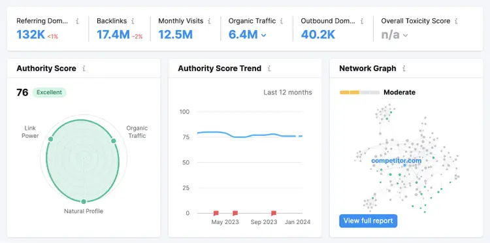The height and width of the screenshot is (243, 490).
Task: Select the Organic Traffic point on radar chart
Action: (114, 141)
